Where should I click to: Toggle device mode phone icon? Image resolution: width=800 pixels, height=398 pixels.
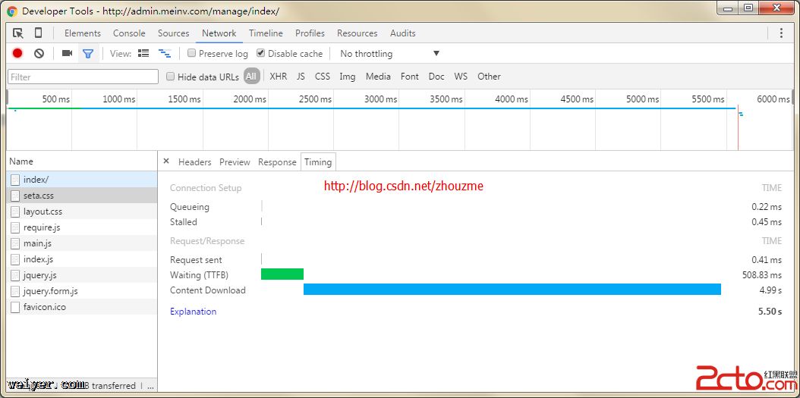(x=38, y=33)
